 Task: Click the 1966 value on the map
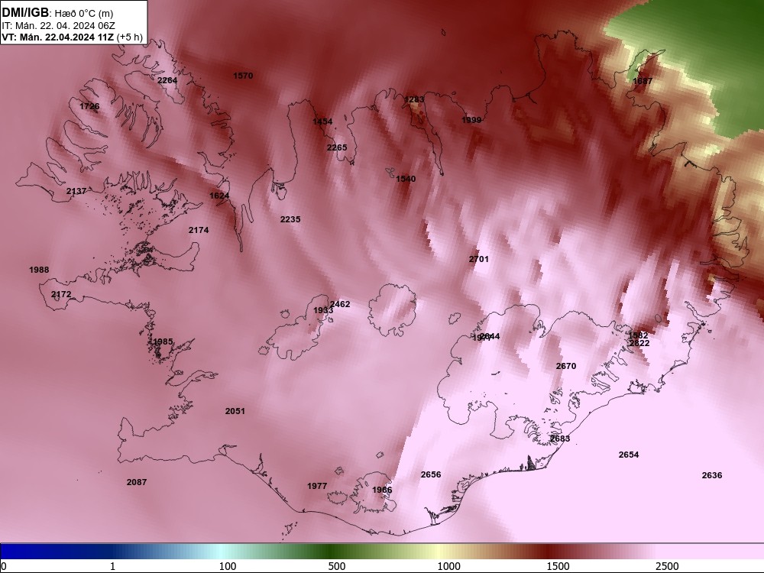381,490
